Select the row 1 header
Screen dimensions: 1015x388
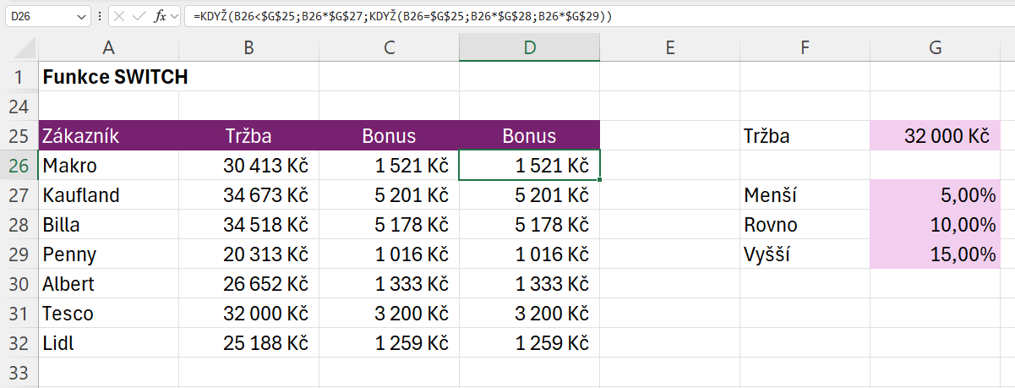(x=19, y=77)
